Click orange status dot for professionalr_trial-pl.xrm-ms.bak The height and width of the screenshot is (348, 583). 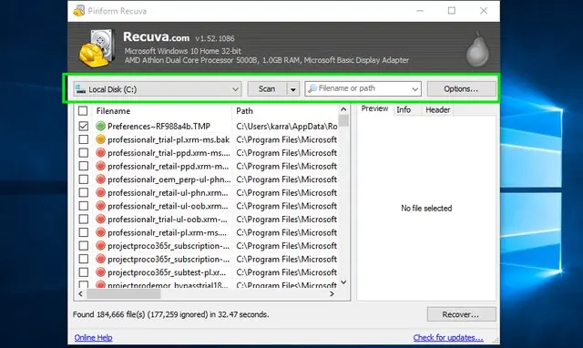(x=100, y=139)
